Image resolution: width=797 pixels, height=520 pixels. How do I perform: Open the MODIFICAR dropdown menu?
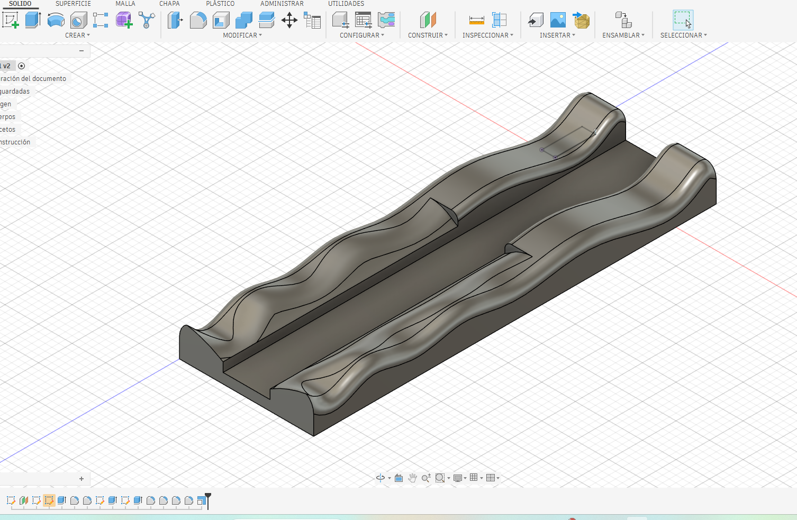[x=242, y=35]
